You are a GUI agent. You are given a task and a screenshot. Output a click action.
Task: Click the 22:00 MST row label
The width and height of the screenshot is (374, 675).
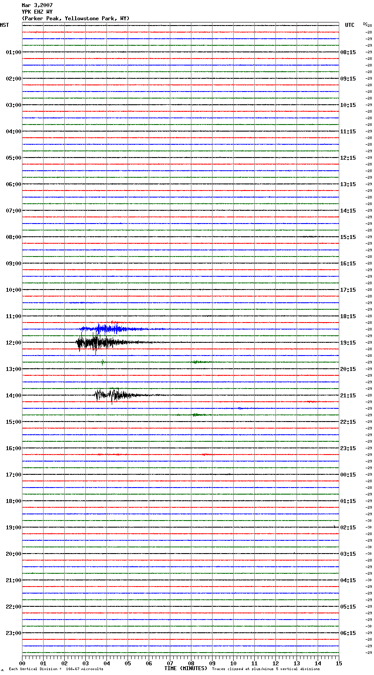[13, 607]
